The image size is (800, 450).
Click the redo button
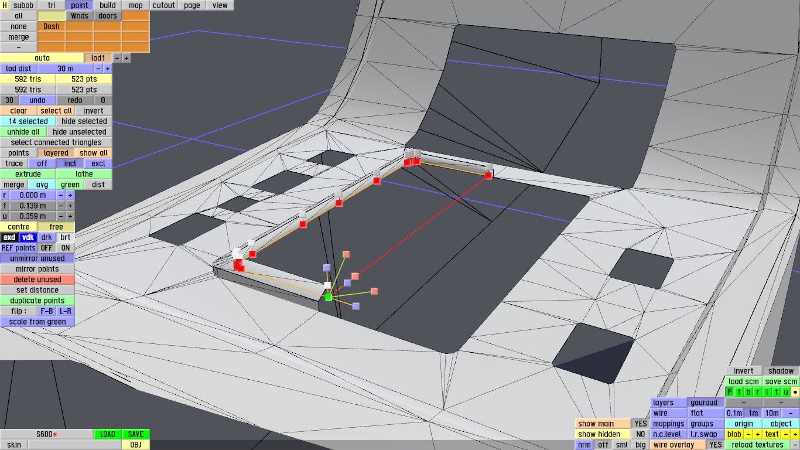[x=75, y=100]
